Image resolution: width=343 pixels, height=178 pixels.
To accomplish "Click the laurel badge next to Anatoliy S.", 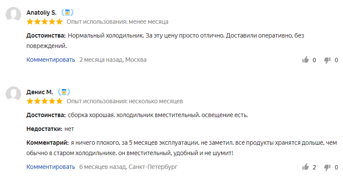I will (x=67, y=13).
